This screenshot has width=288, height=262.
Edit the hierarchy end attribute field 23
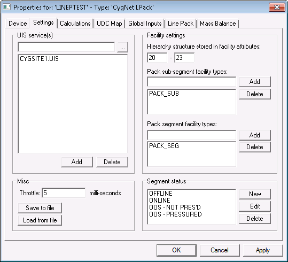click(184, 58)
